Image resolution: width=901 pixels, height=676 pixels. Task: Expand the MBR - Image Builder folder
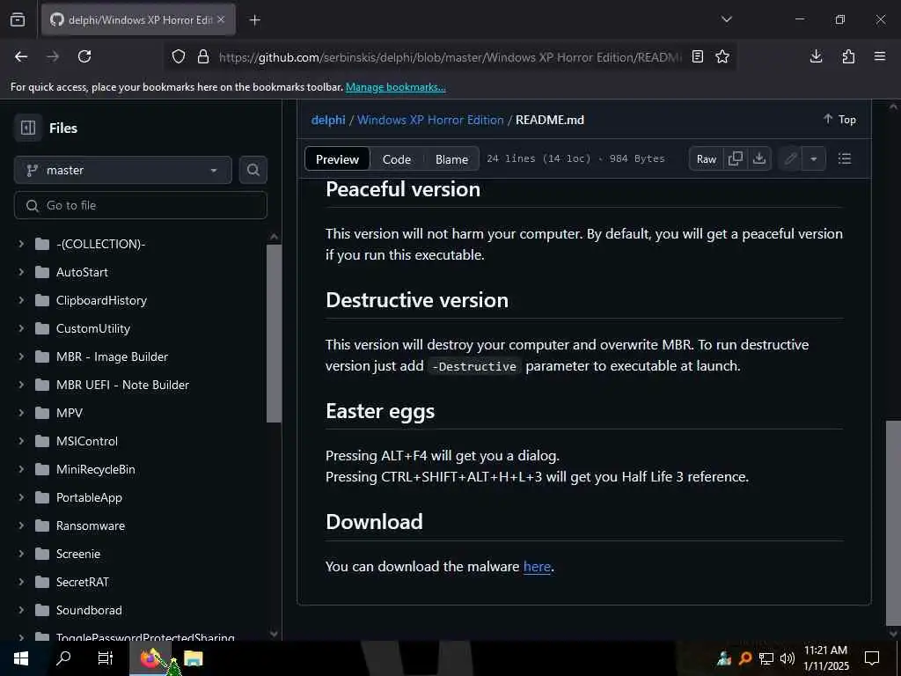coord(21,356)
